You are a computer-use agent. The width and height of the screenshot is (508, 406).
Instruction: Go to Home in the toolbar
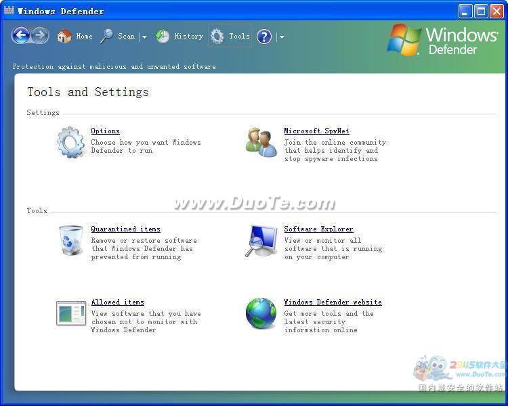[x=75, y=37]
